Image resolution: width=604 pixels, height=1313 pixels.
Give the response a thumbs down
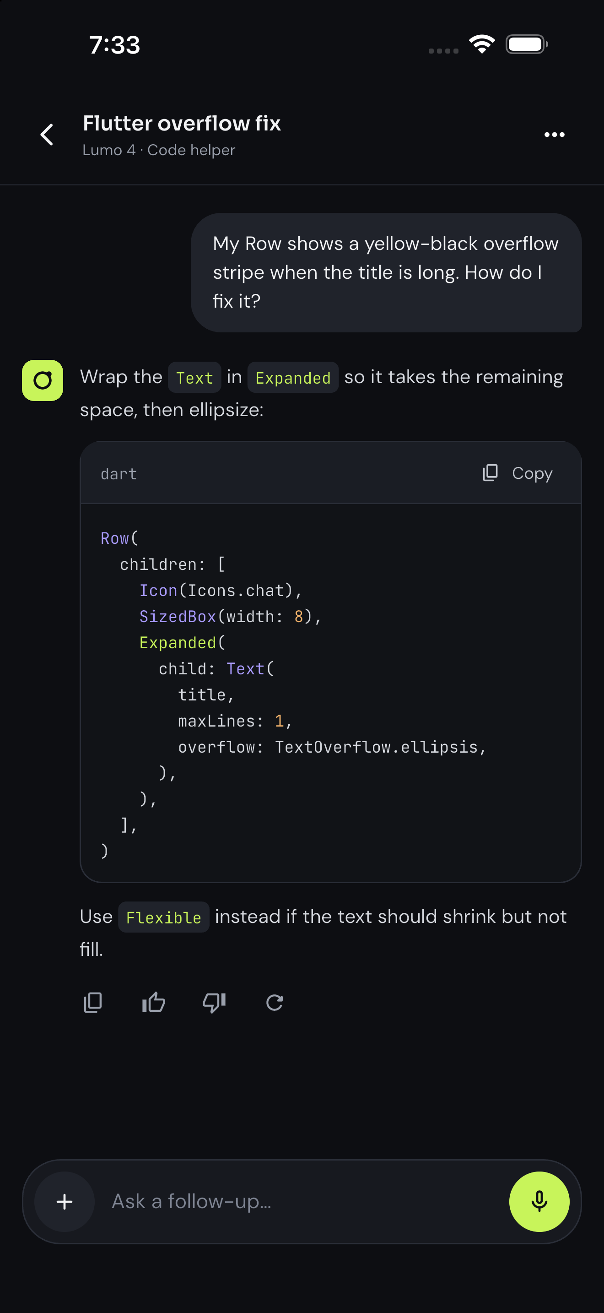tap(214, 1003)
